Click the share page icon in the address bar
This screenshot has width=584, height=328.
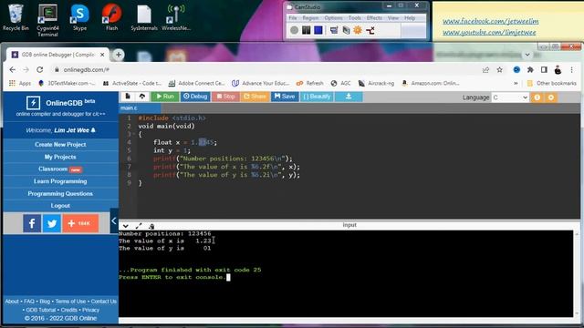(x=485, y=70)
